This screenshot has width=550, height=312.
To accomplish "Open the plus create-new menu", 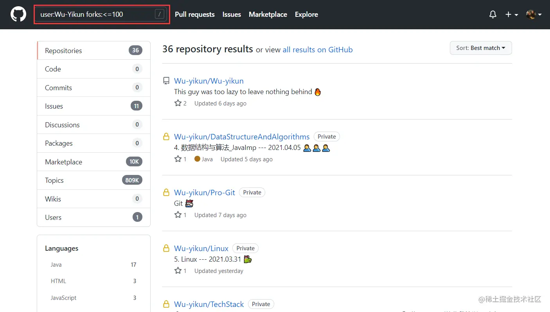I will coord(511,14).
